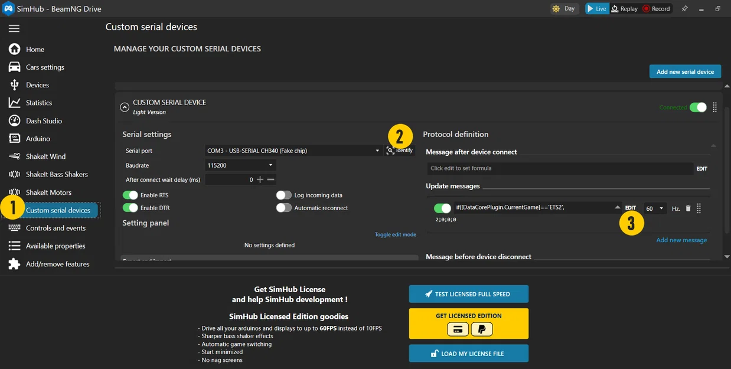Click the Arduino board icon
The image size is (731, 369).
pyautogui.click(x=14, y=139)
